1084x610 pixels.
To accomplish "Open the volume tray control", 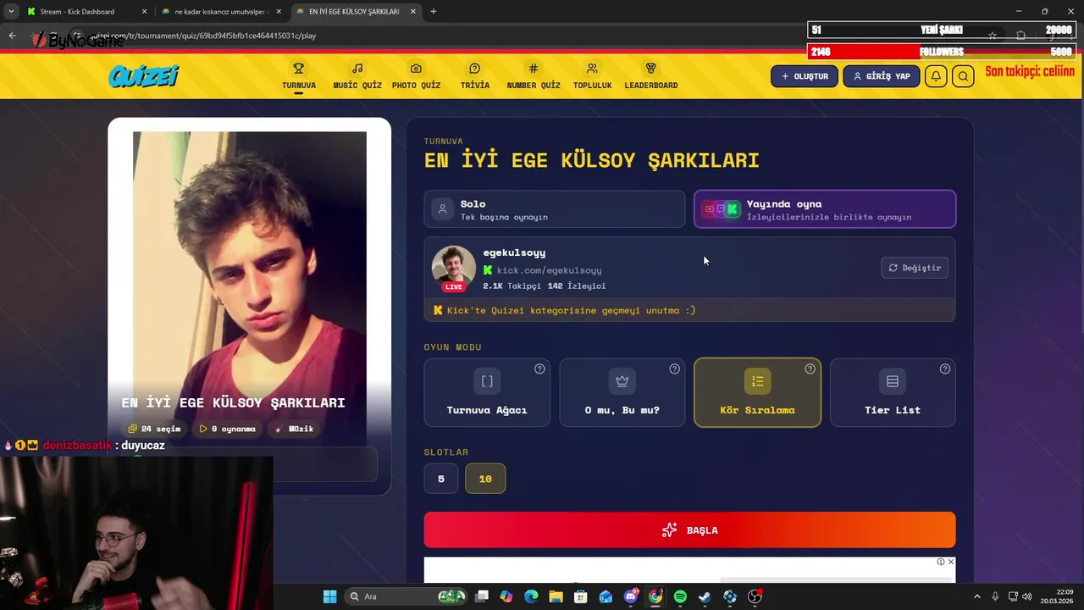I will tap(1027, 596).
